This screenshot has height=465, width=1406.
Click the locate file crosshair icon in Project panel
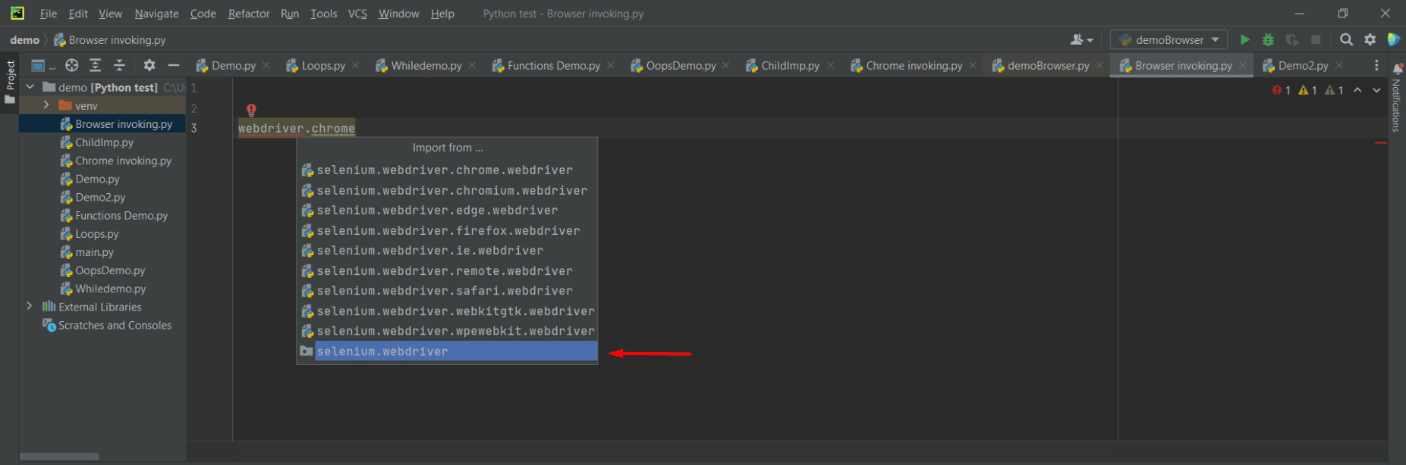[71, 65]
